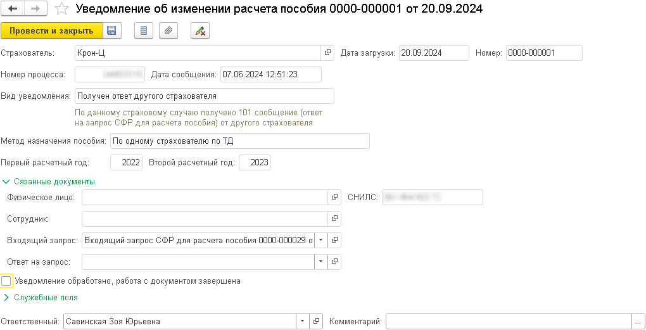Open the Страхователь record with its open button
This screenshot has height=330, width=646.
click(328, 53)
